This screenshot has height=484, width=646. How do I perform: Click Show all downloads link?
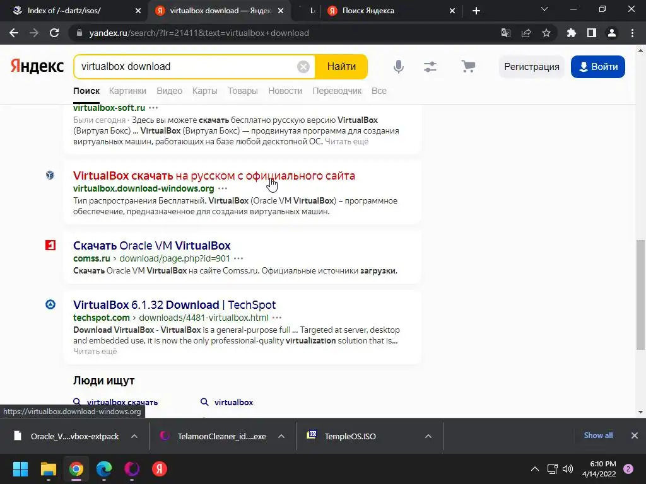coord(598,435)
